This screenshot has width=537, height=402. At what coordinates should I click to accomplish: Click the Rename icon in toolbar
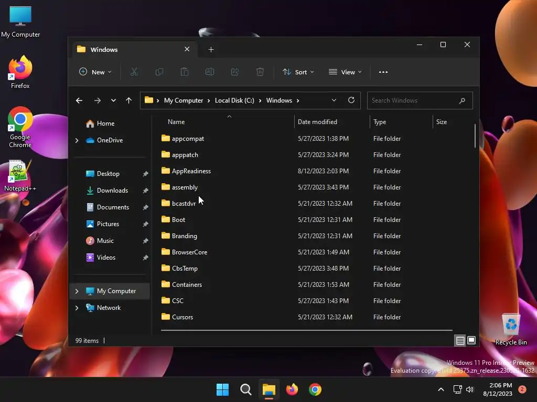210,72
